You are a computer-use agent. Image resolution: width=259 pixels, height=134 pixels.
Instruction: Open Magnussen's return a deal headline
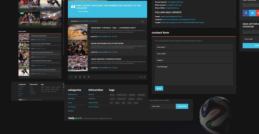113,28
